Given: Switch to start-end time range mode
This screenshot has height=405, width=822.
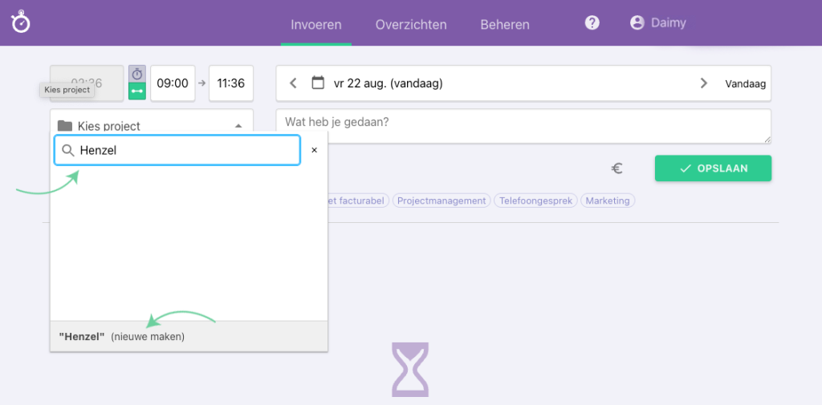Looking at the screenshot, I should click(x=137, y=91).
